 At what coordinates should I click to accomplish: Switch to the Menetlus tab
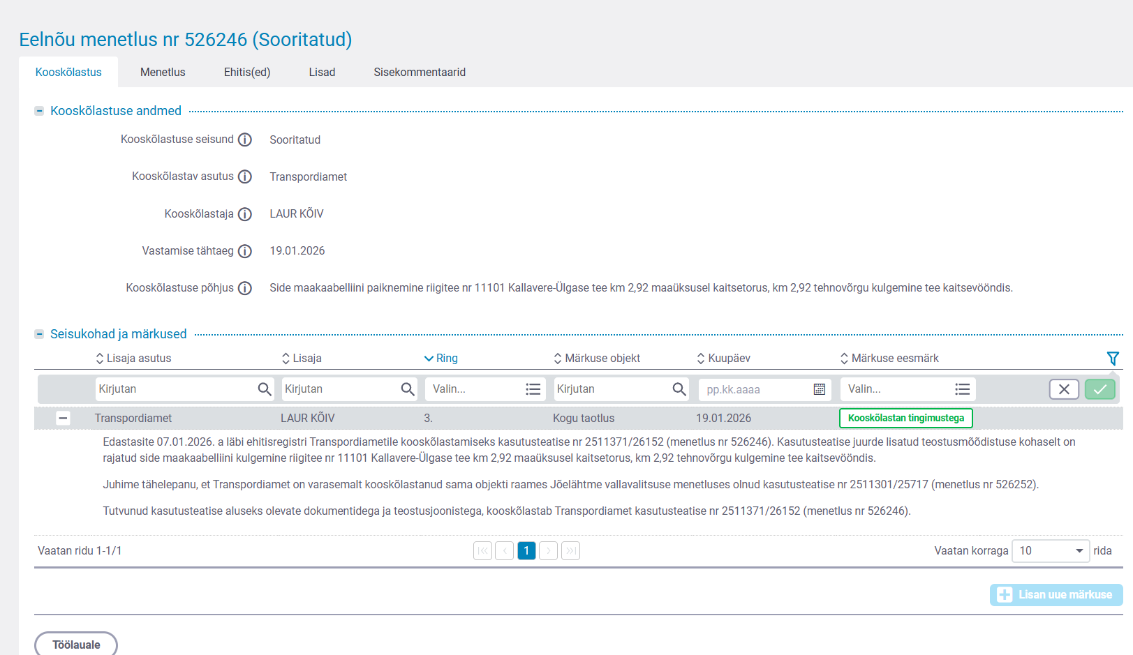pyautogui.click(x=163, y=73)
